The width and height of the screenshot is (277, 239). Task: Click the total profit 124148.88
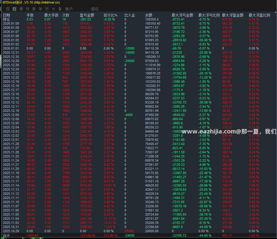point(88,236)
